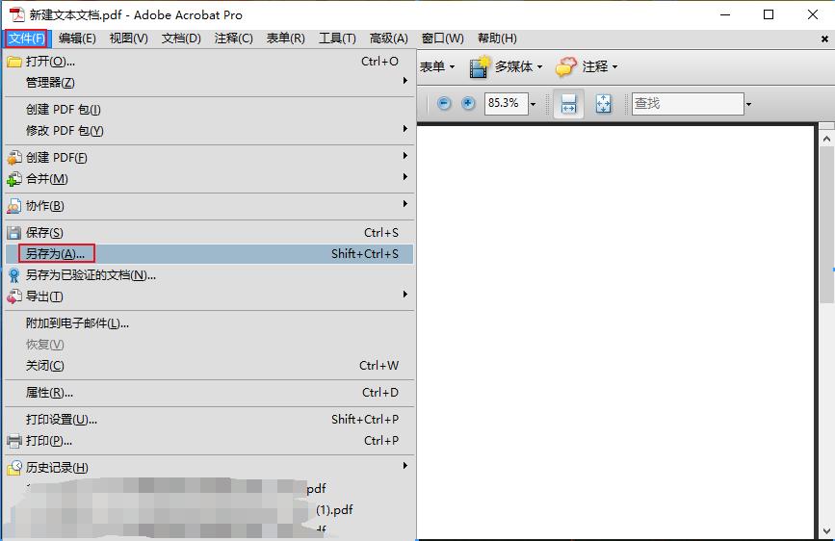Choose 打印设置(U)... menu entry
835x541 pixels.
(x=209, y=420)
